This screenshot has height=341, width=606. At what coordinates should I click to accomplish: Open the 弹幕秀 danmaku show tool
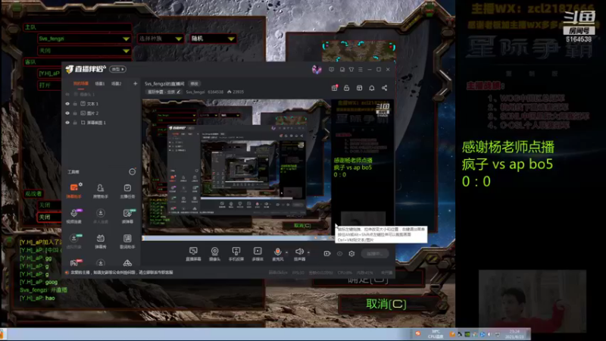(x=101, y=241)
